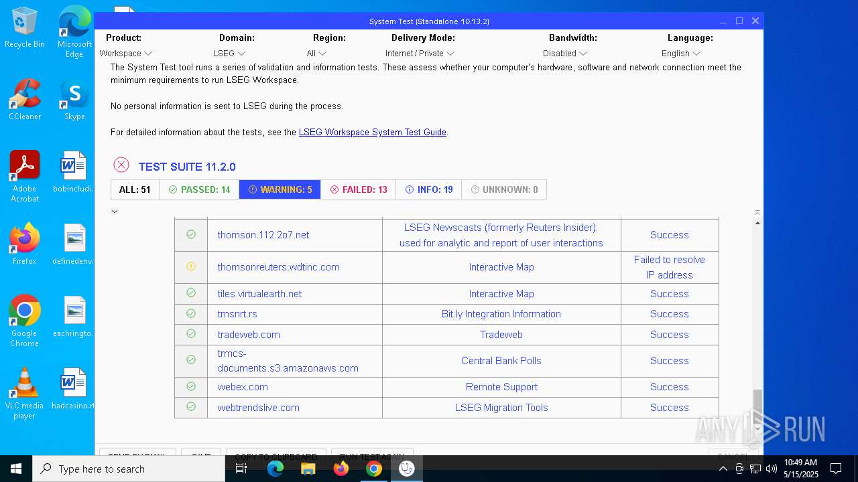
Task: Click tmsnrt.rs host name
Action: (x=237, y=314)
